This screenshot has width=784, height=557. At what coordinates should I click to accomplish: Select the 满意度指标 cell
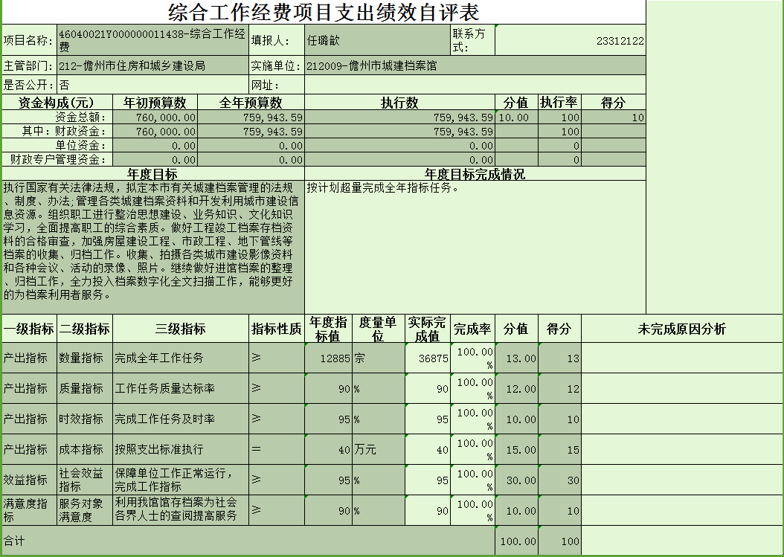coord(29,510)
